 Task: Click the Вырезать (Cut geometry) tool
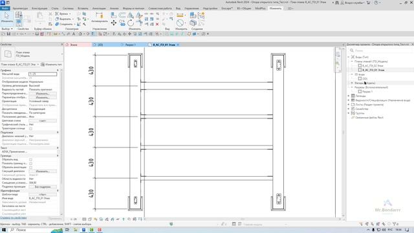pyautogui.click(x=64, y=19)
